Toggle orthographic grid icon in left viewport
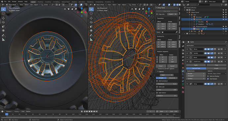 click(x=65, y=9)
